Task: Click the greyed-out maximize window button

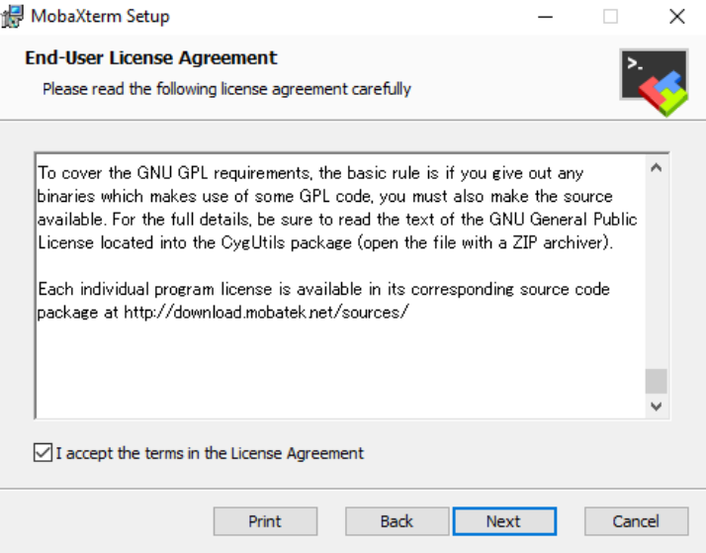Action: 610,17
